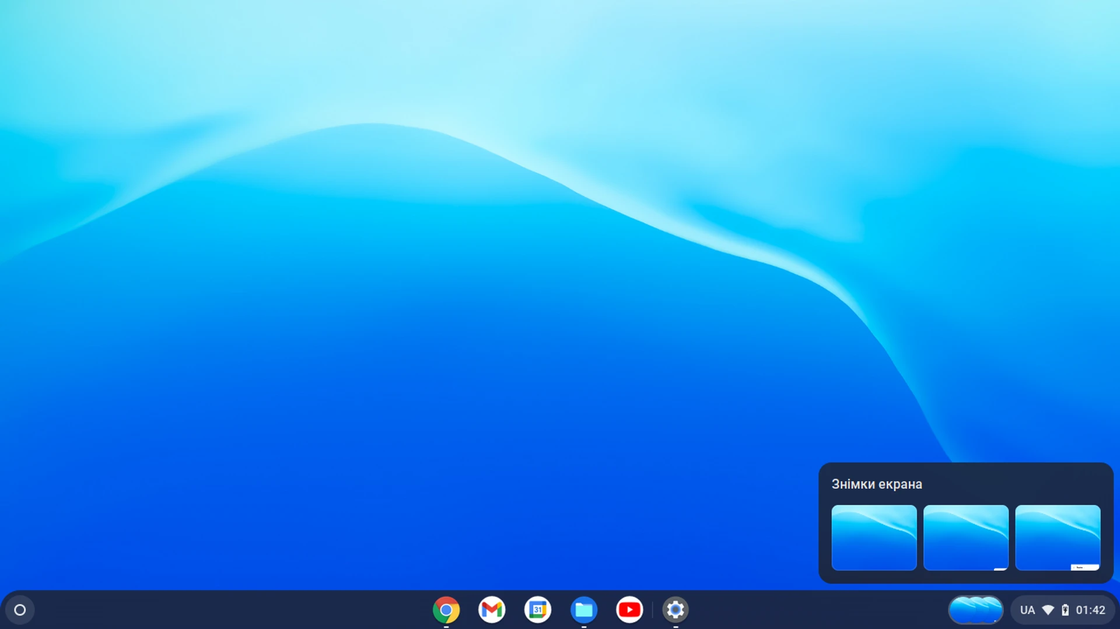
Task: Open the Settings app
Action: (675, 609)
